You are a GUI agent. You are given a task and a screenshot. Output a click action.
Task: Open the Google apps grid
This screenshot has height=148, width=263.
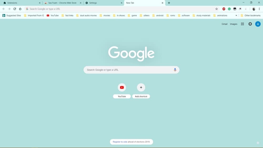click(x=242, y=24)
